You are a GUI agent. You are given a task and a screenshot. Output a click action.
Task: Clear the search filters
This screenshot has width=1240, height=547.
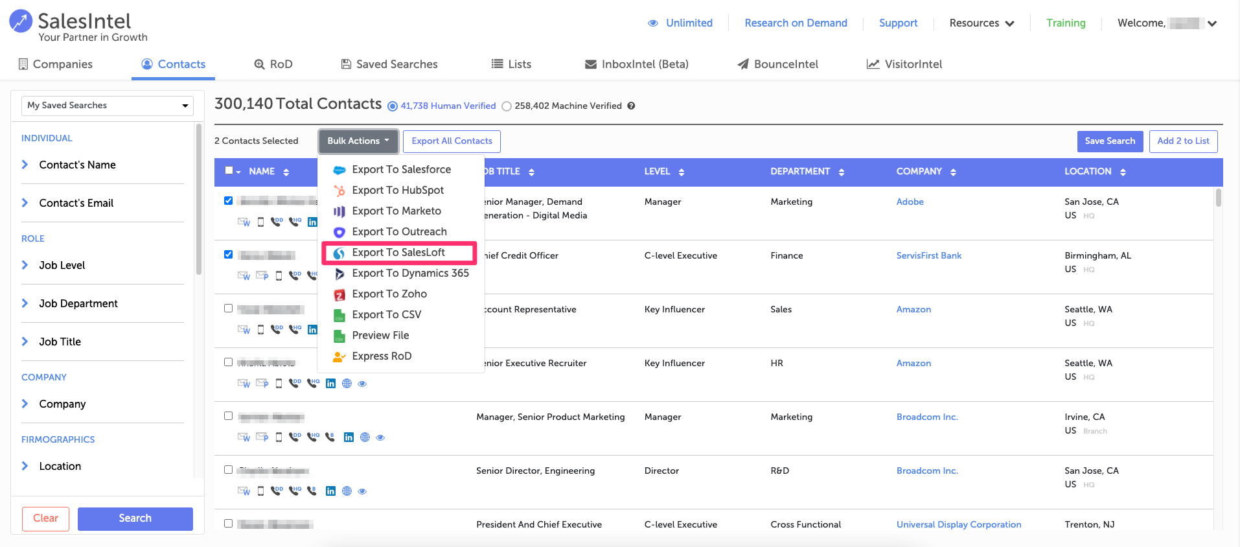[x=45, y=518]
